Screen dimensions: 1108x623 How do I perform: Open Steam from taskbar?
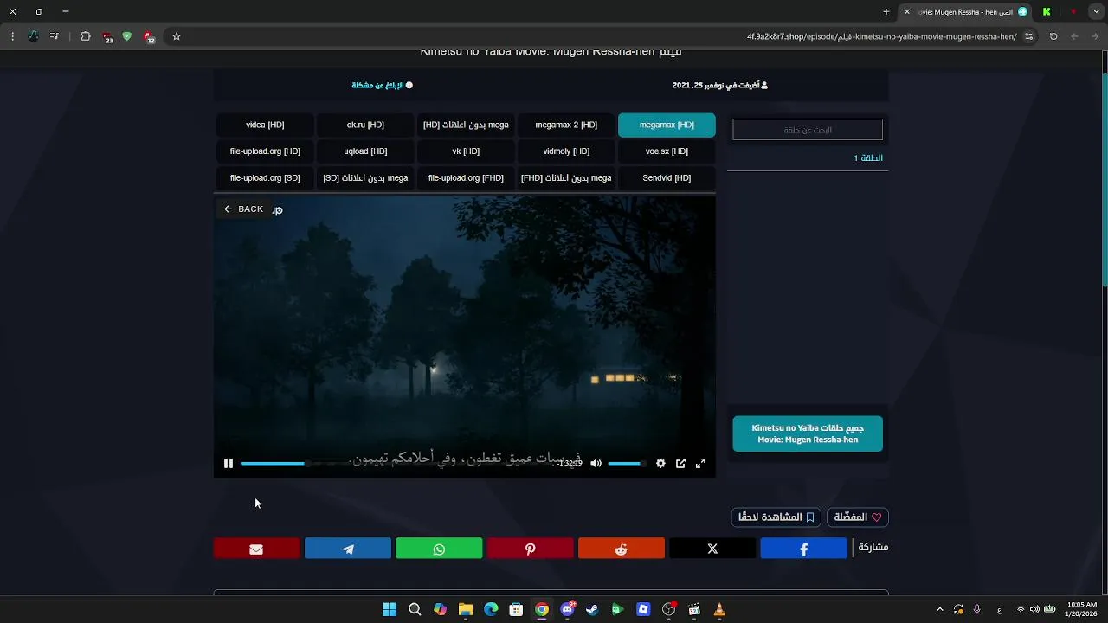click(x=592, y=609)
